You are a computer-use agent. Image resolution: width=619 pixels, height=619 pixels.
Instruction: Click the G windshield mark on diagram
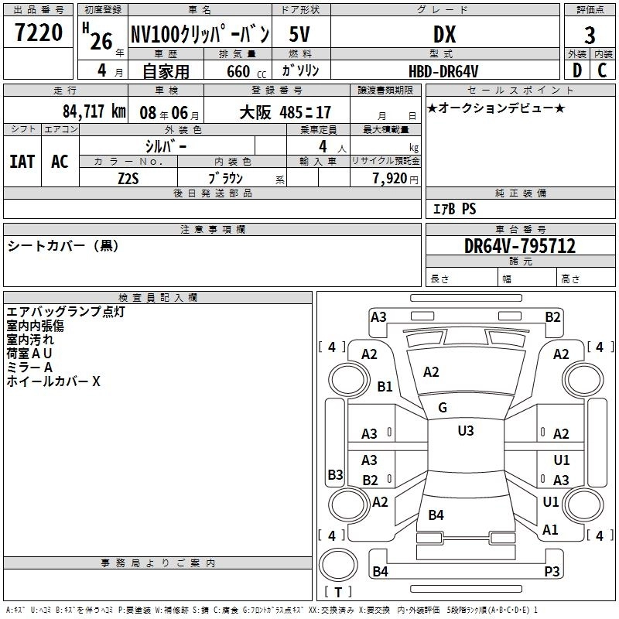point(443,408)
